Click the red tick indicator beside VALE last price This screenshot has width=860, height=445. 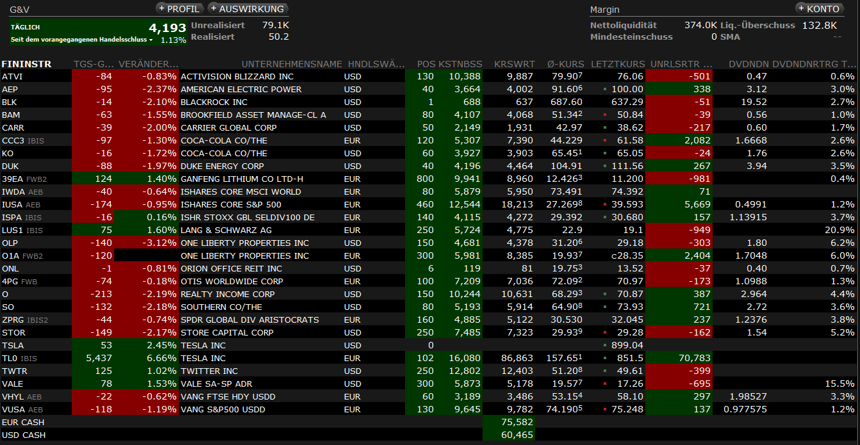605,384
